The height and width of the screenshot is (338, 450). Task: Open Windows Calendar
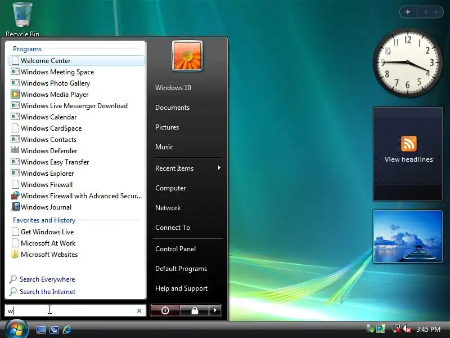(76, 117)
